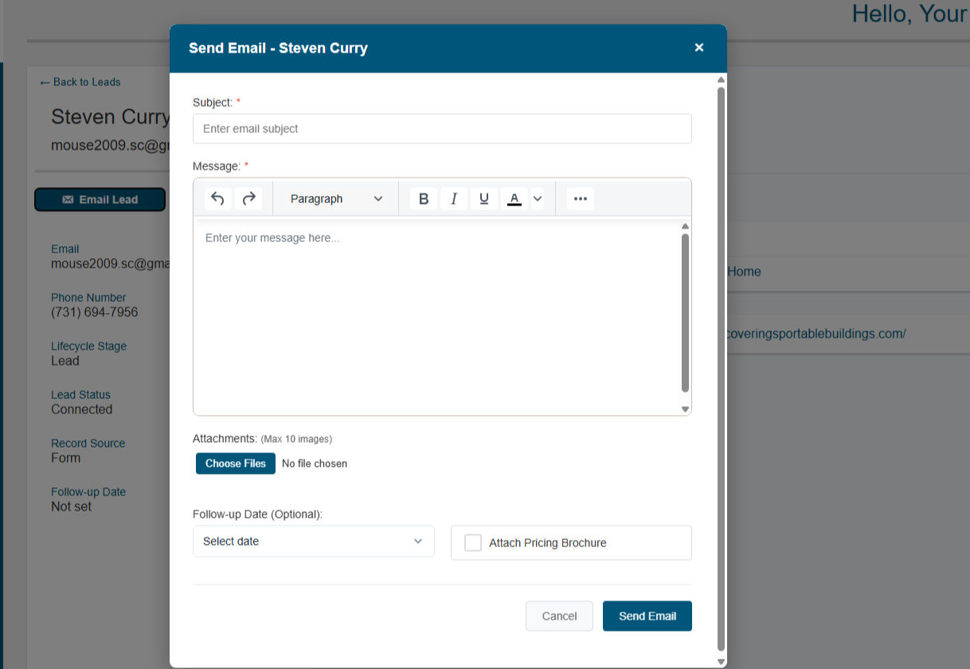Click the phone number (731) 694-7956

(95, 312)
